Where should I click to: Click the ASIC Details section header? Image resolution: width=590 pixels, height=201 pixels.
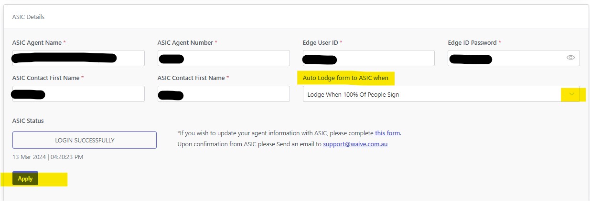point(28,17)
